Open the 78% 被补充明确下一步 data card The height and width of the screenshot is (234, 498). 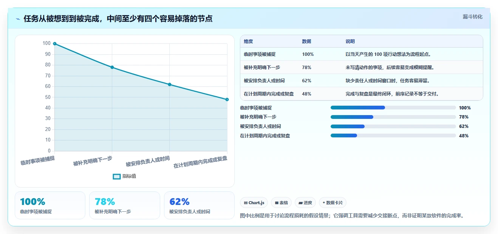click(125, 205)
